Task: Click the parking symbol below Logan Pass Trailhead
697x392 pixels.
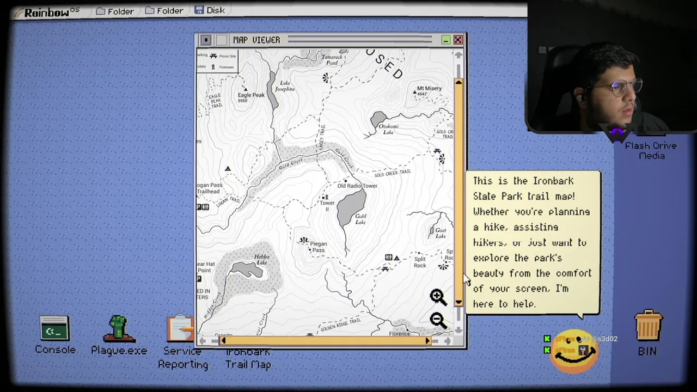Action: (x=199, y=207)
